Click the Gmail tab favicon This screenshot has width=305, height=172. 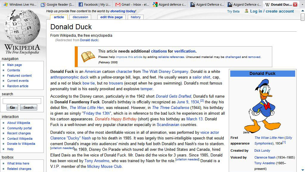point(118,4)
